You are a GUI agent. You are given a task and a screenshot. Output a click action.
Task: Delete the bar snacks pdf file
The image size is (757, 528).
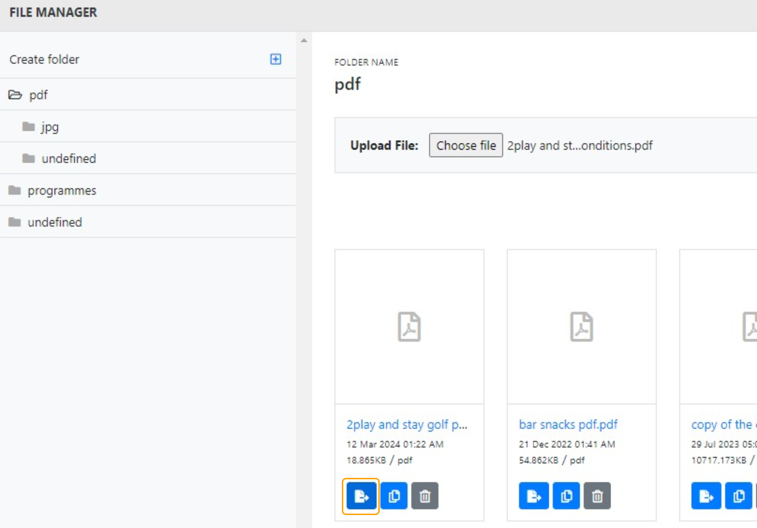click(597, 496)
